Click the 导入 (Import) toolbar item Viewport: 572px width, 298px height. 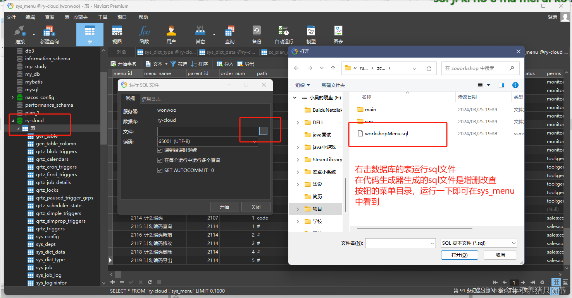tap(225, 64)
